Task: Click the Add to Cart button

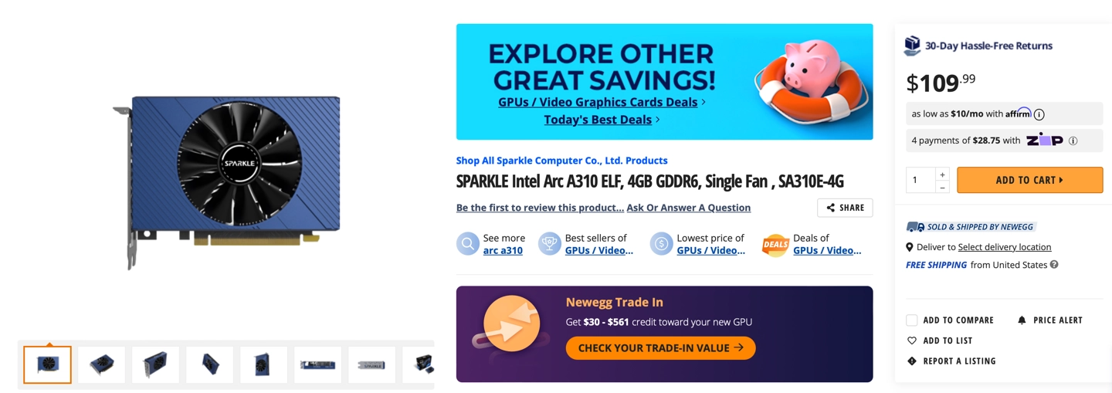Action: [1029, 180]
